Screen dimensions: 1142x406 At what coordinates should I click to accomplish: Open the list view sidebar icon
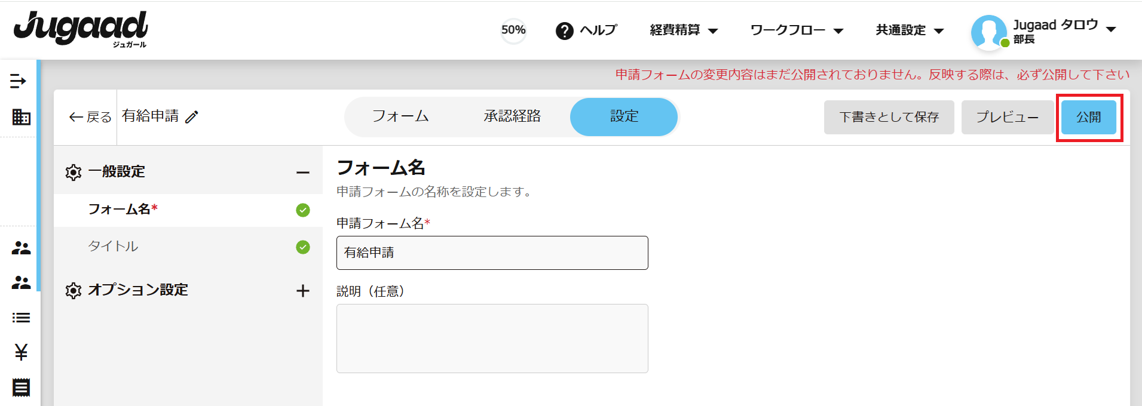(x=21, y=318)
